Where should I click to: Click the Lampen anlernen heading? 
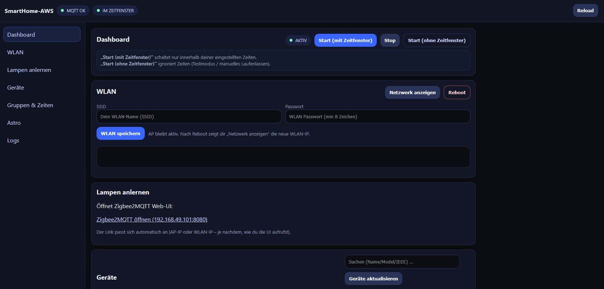[x=123, y=192]
